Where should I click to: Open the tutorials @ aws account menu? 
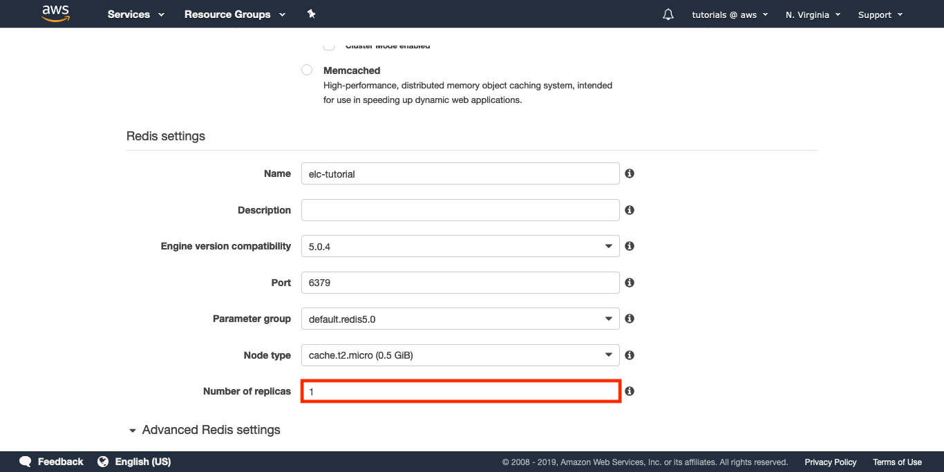point(730,15)
